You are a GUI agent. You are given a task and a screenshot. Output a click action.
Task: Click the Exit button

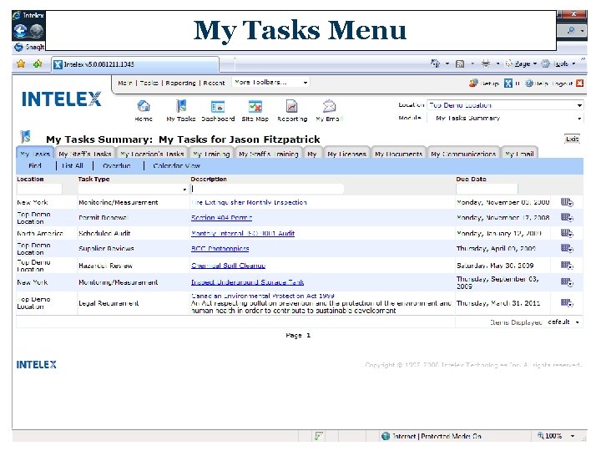tap(572, 139)
